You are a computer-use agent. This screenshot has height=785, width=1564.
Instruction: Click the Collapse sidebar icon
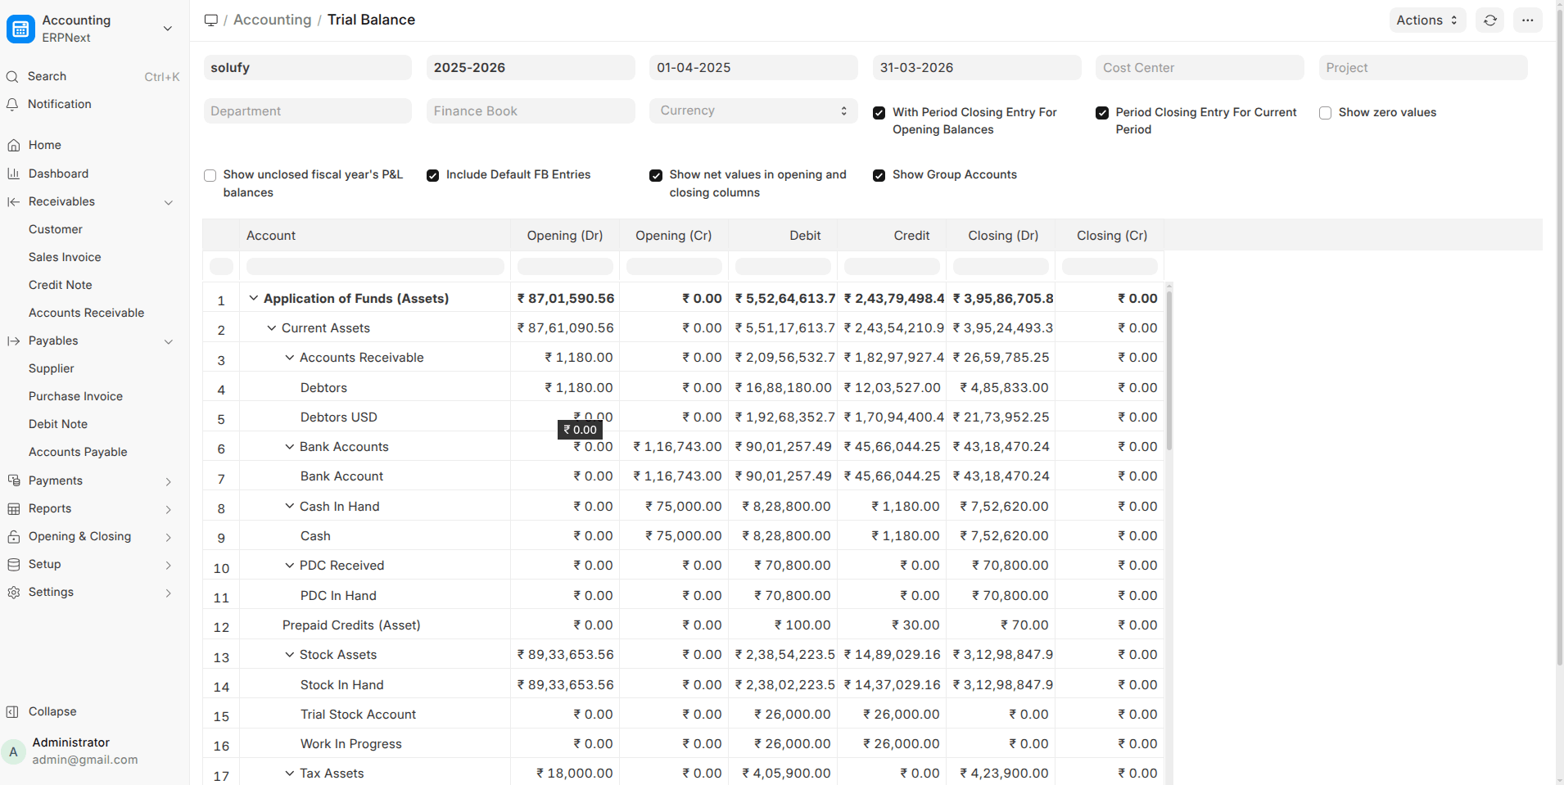[x=12, y=712]
